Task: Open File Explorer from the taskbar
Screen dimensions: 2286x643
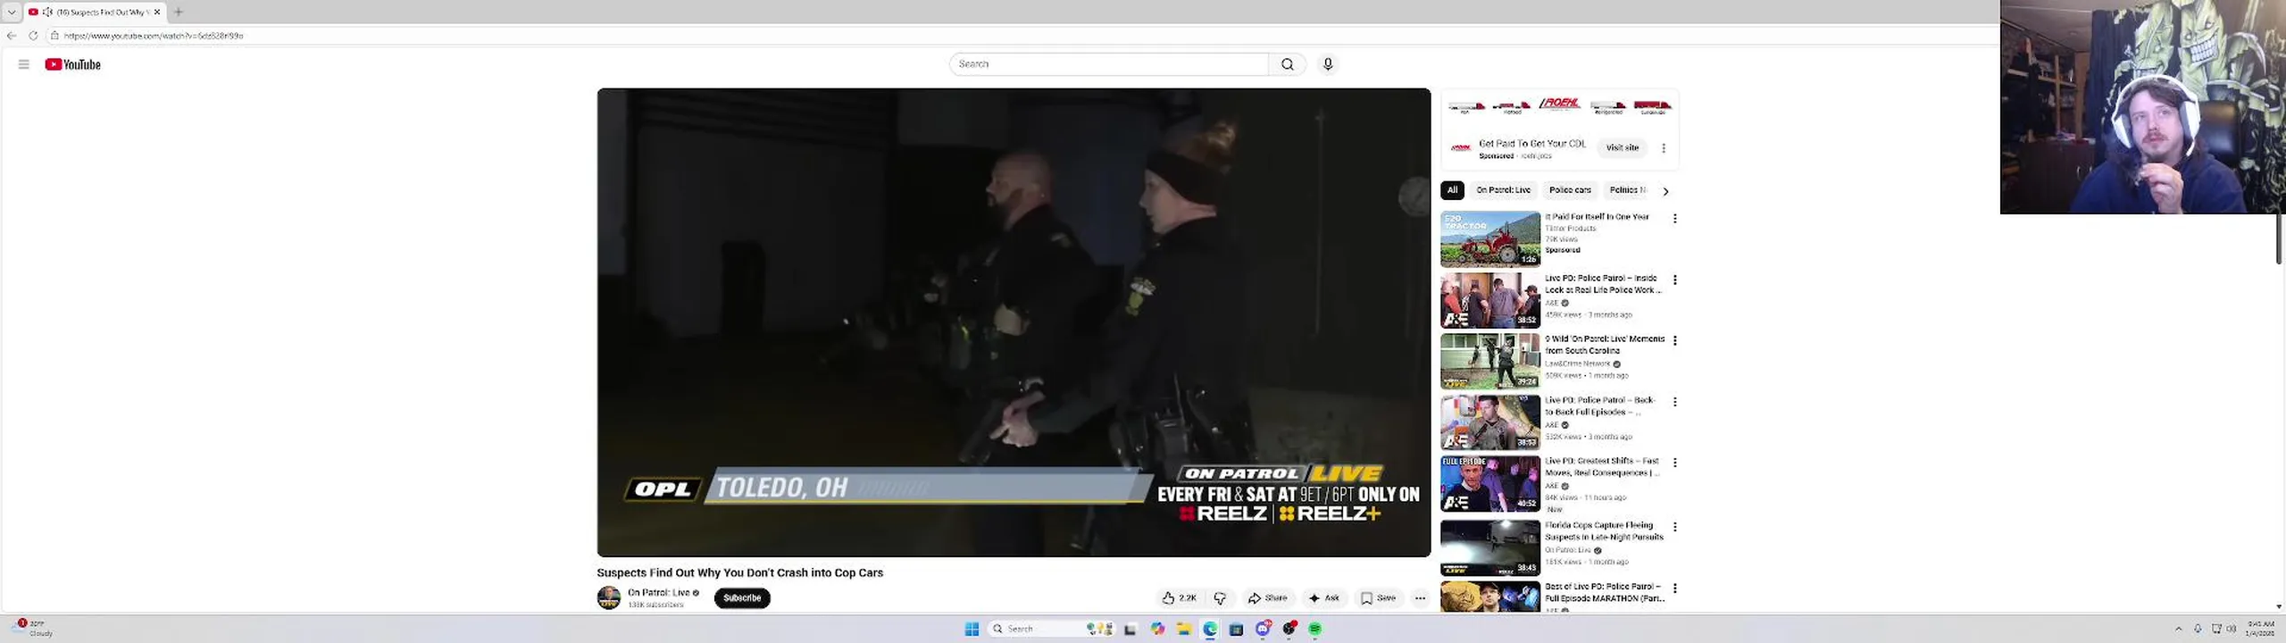Action: pyautogui.click(x=1183, y=630)
